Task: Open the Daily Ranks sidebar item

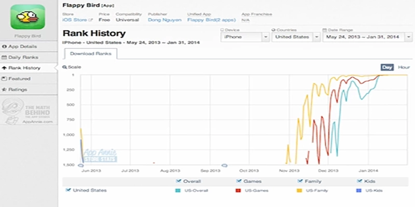Action: (x=29, y=57)
